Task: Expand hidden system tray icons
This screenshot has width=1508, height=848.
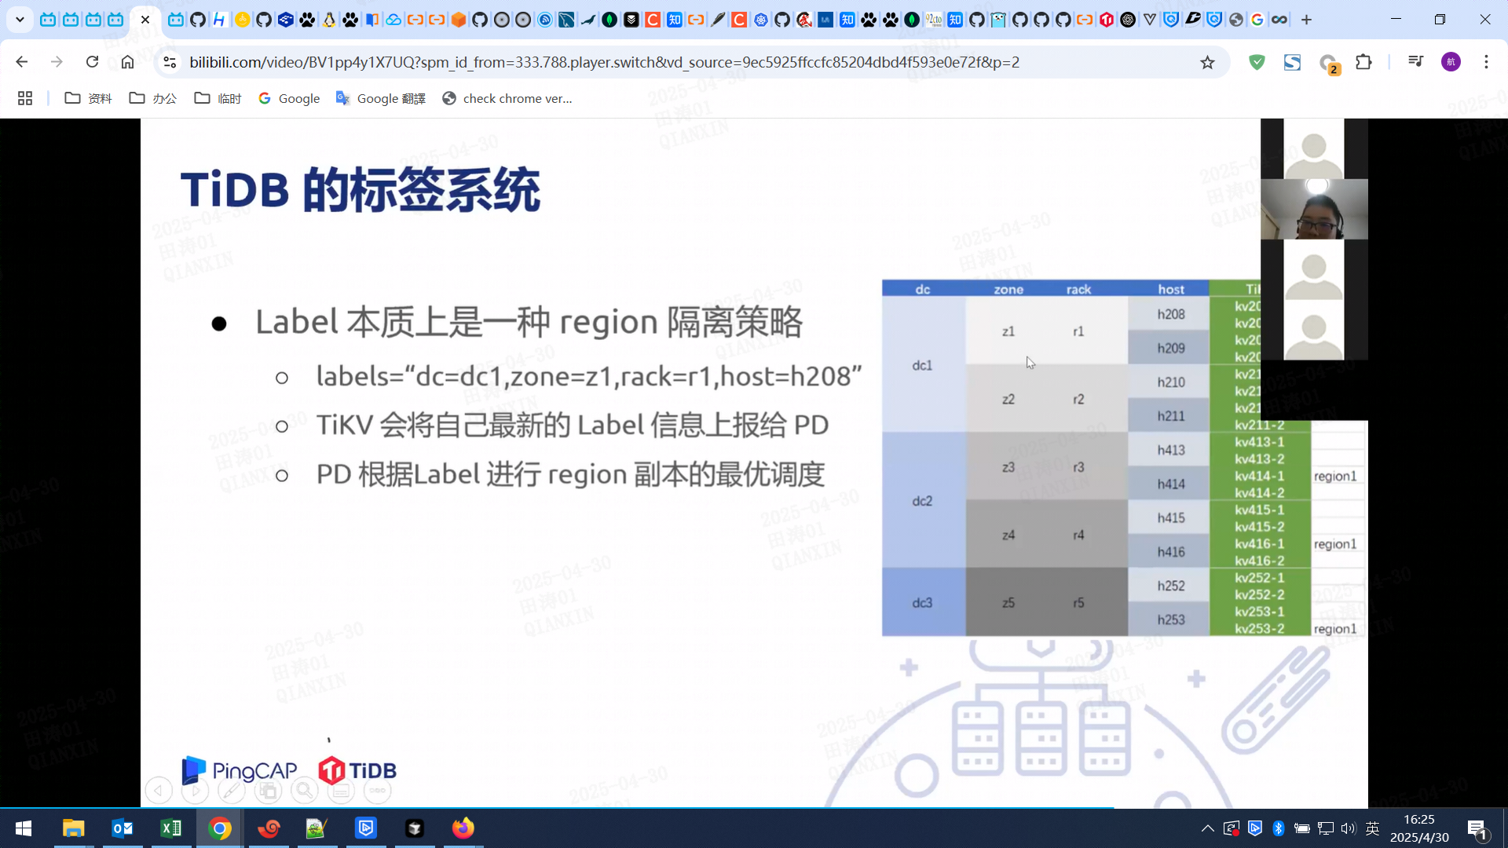Action: [1207, 828]
